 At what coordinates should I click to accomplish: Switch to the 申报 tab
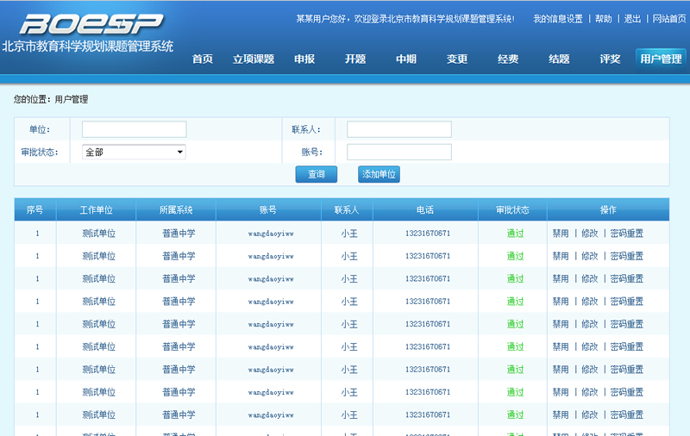304,59
